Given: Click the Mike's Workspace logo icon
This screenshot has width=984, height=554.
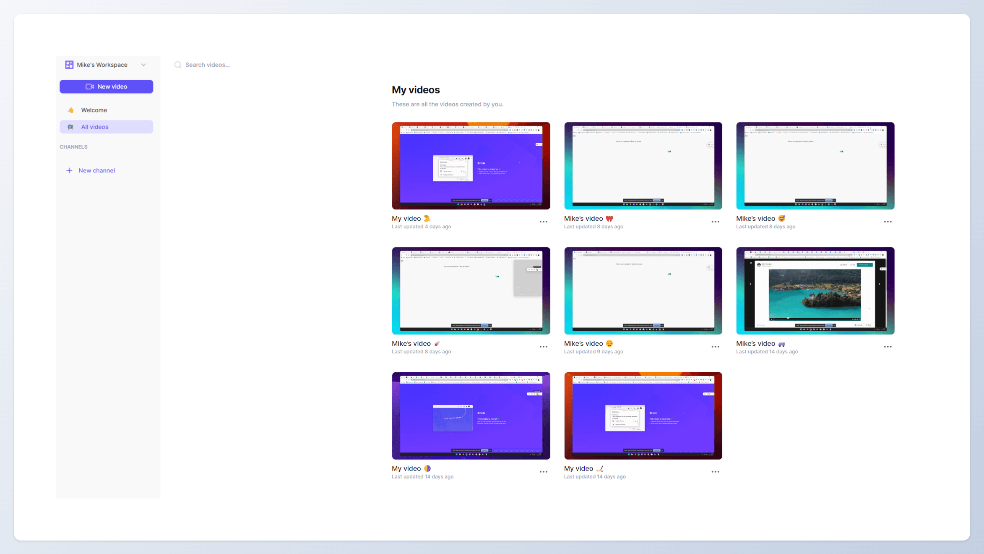Looking at the screenshot, I should [69, 65].
